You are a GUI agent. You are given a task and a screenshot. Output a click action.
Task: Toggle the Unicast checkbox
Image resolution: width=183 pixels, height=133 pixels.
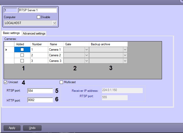click(6, 82)
